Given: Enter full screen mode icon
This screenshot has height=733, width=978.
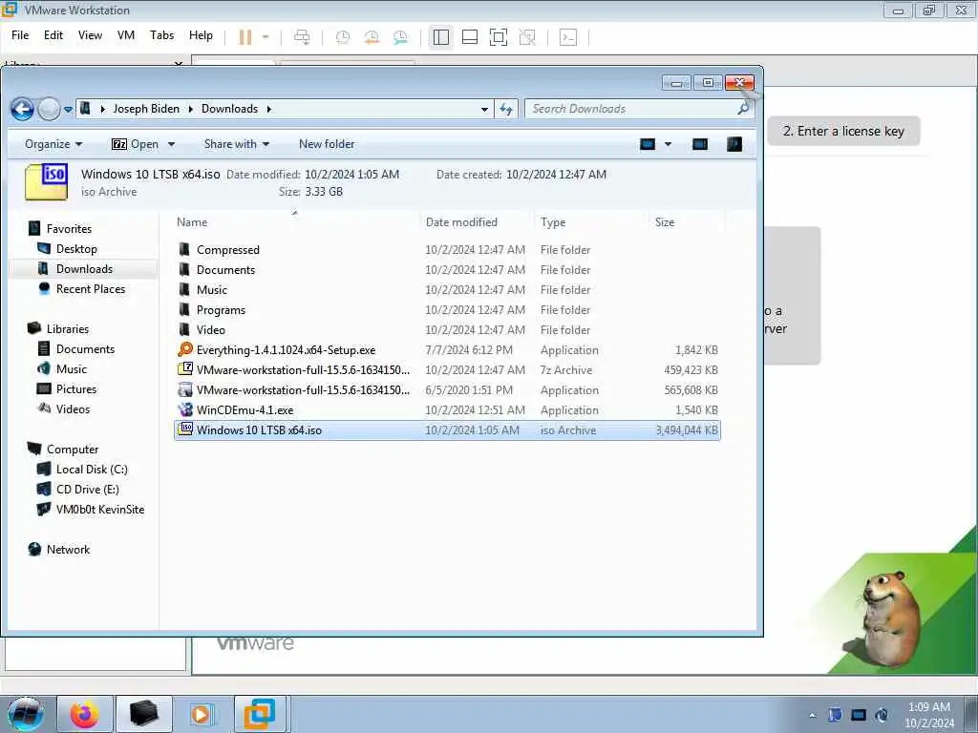Looking at the screenshot, I should (499, 37).
